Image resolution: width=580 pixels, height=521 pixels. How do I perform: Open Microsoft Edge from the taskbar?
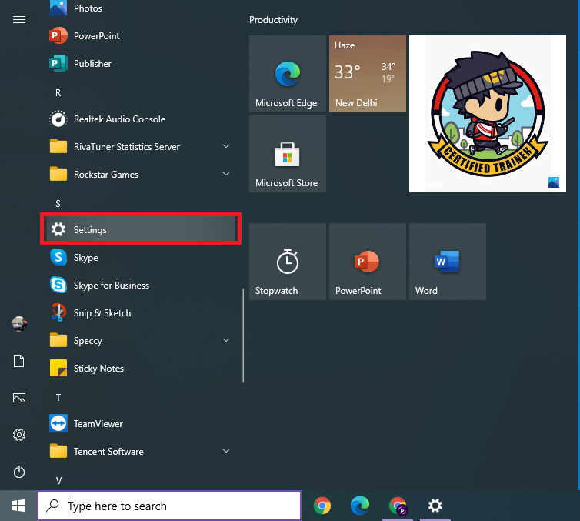pos(360,506)
